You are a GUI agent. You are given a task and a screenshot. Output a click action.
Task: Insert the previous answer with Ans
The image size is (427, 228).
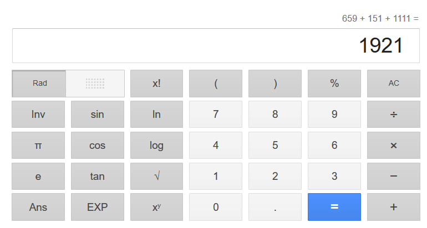[38, 208]
